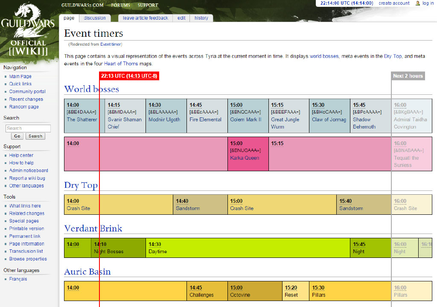Open Quick links in navigation

click(20, 84)
